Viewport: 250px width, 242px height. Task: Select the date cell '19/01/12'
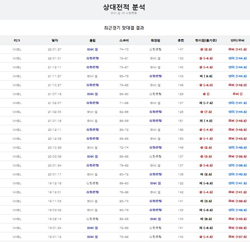tap(55, 237)
